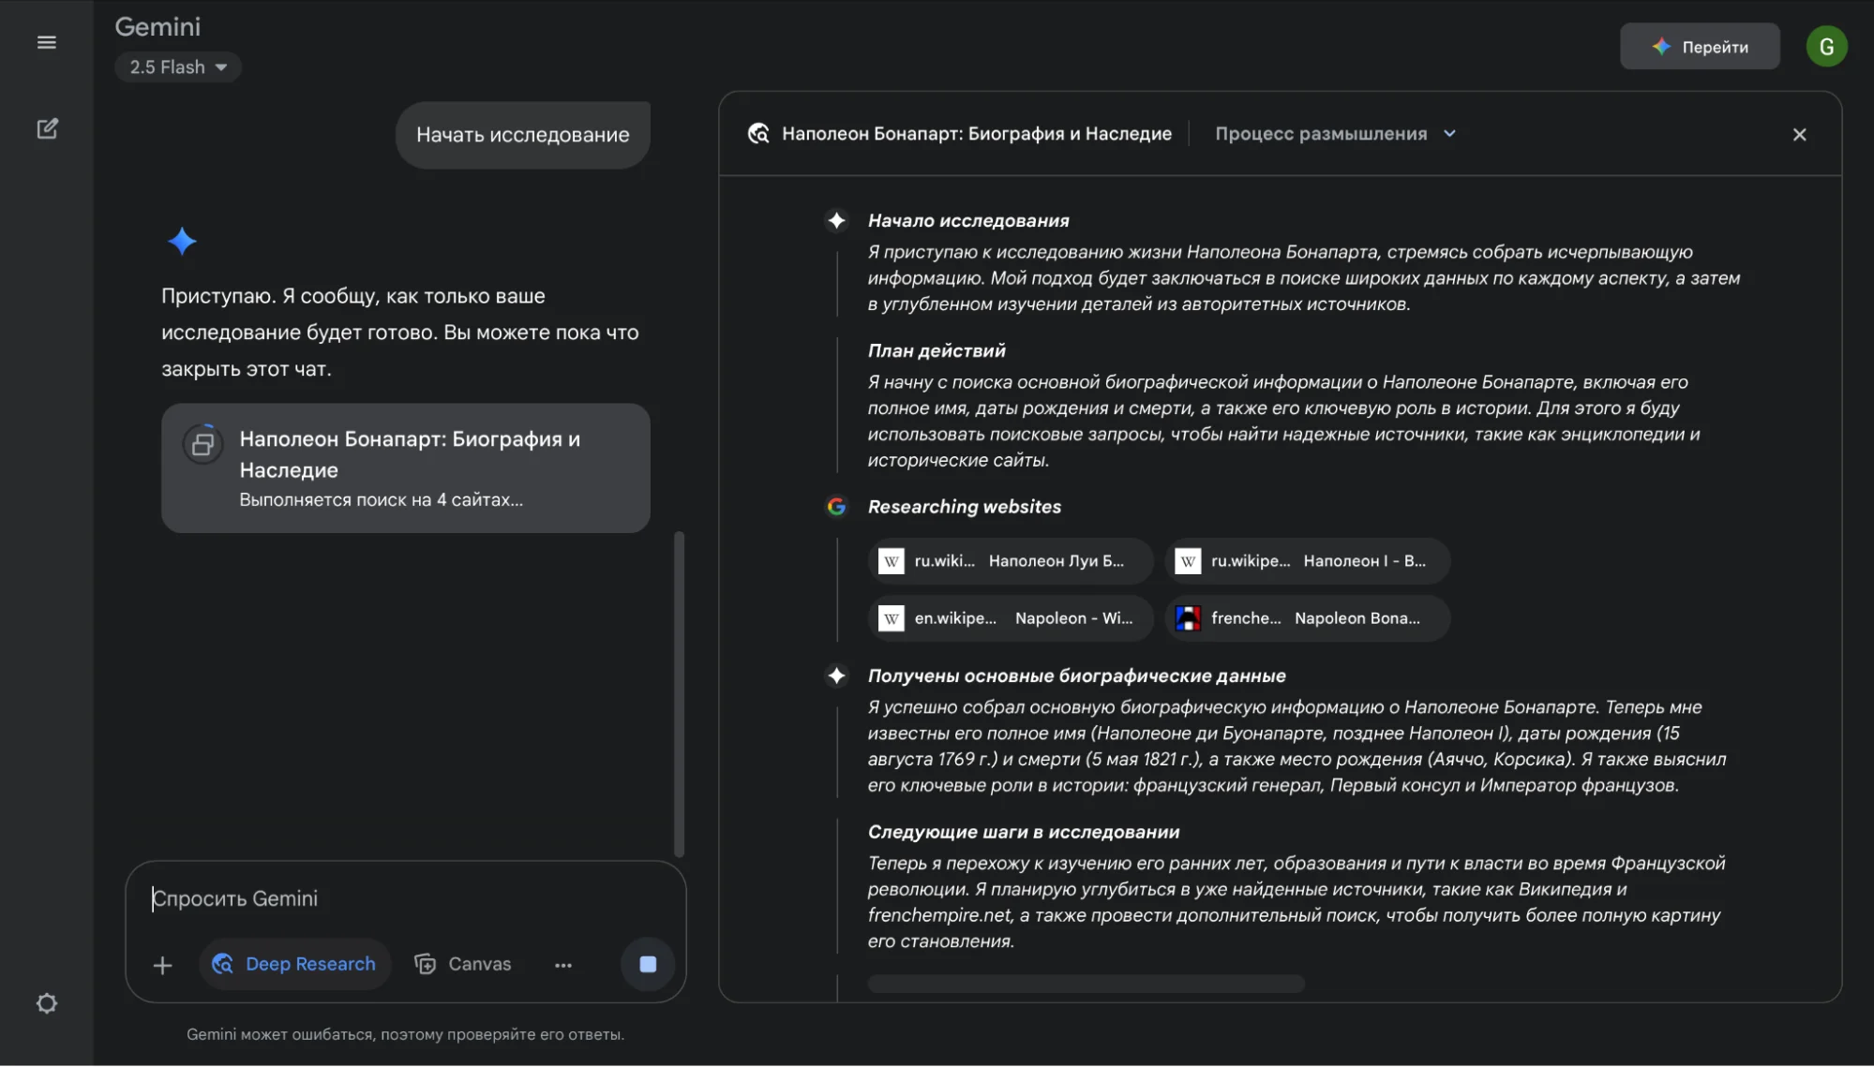Toggle the Deep Research mode chip
The image size is (1874, 1067).
pyautogui.click(x=294, y=964)
